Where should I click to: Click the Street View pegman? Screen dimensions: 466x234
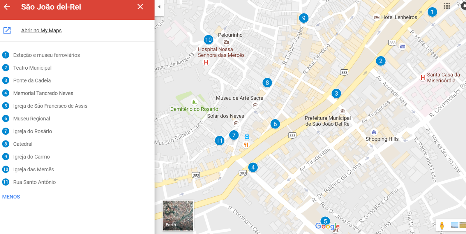point(442,226)
